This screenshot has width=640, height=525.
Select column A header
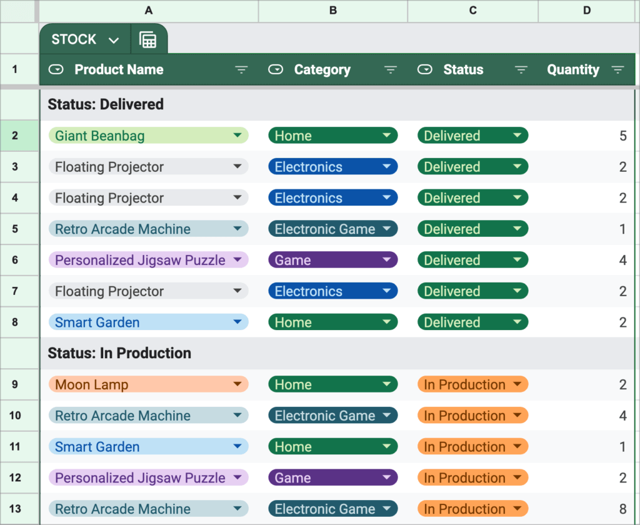[x=149, y=11]
